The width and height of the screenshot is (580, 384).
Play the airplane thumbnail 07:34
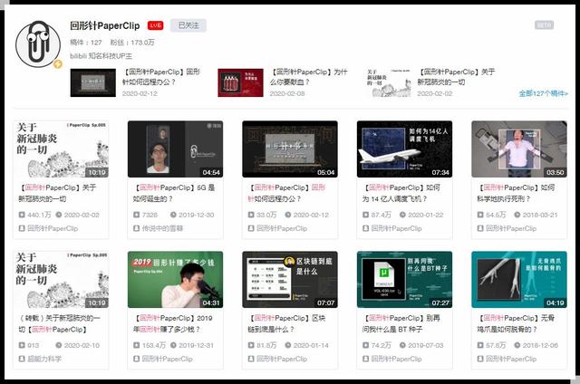pos(405,149)
